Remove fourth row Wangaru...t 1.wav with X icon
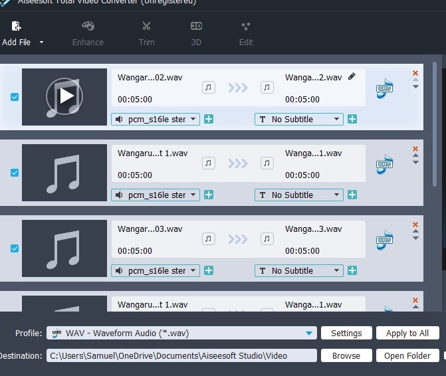Screen dimensions: 446x376 (415, 300)
